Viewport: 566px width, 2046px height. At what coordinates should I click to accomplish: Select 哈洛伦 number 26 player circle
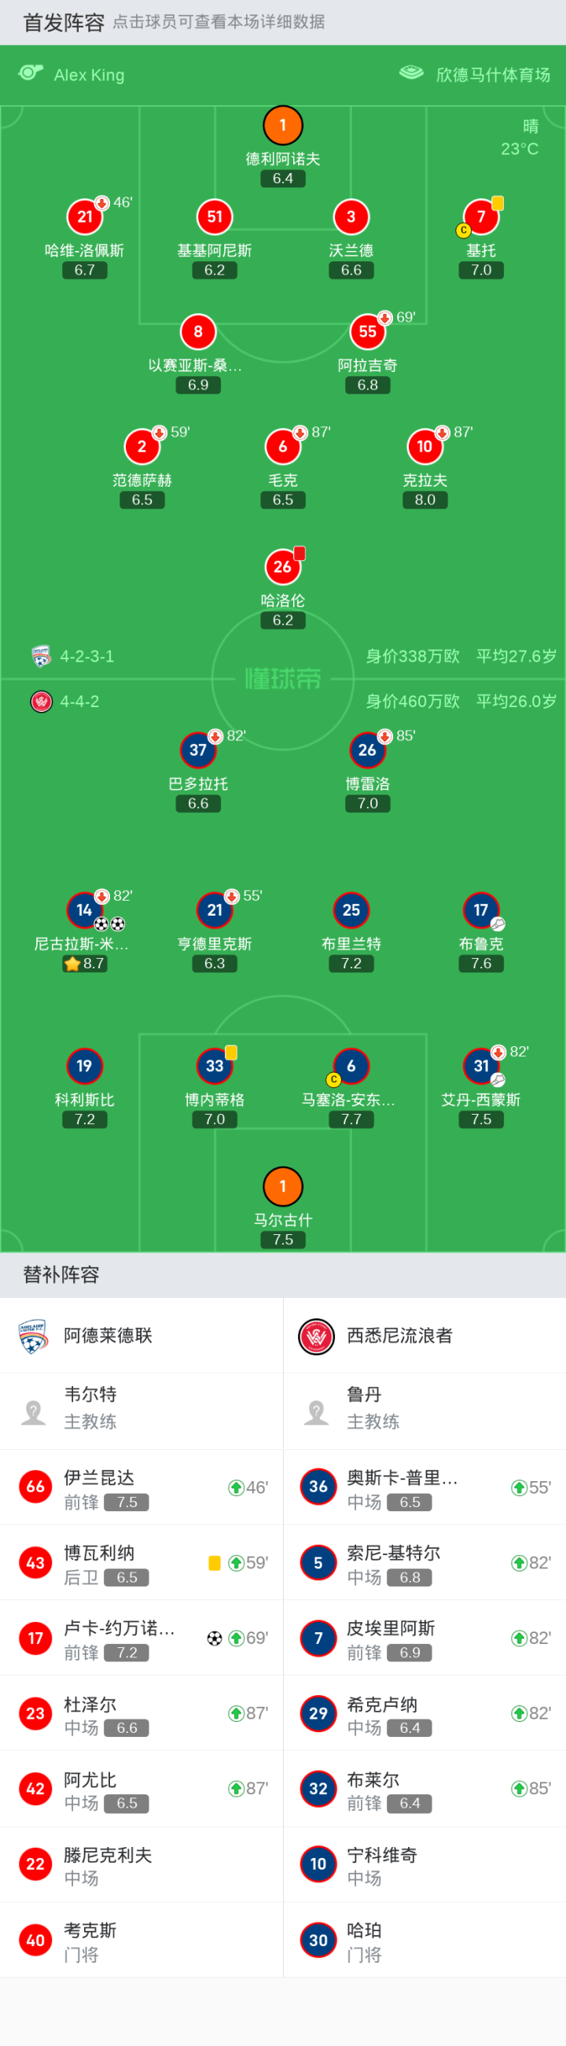coord(282,566)
